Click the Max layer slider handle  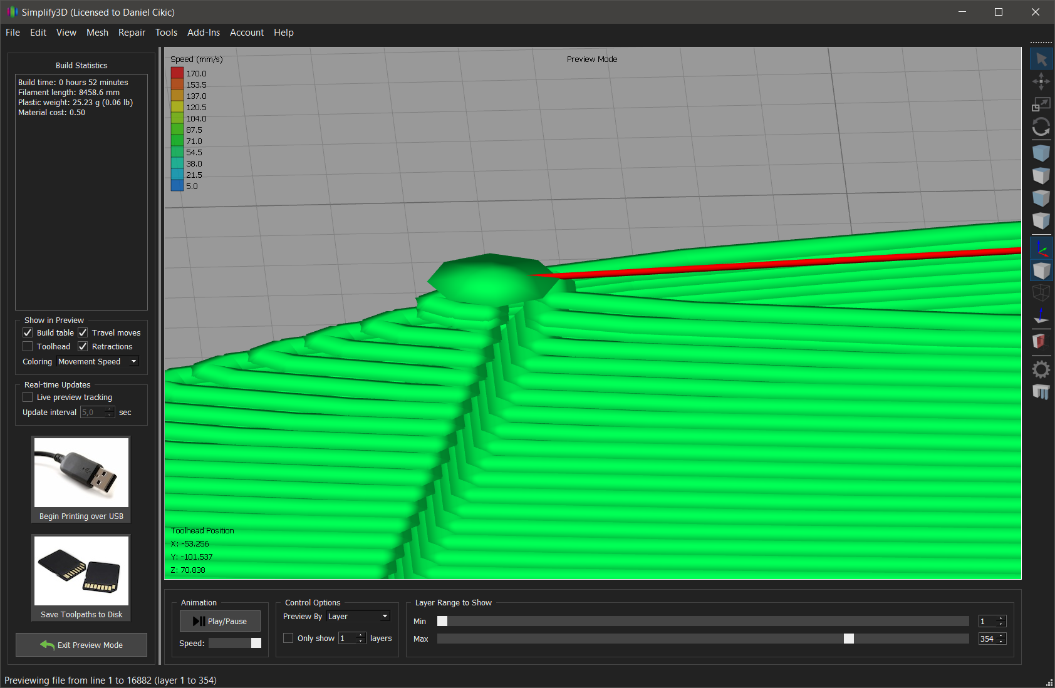(849, 639)
